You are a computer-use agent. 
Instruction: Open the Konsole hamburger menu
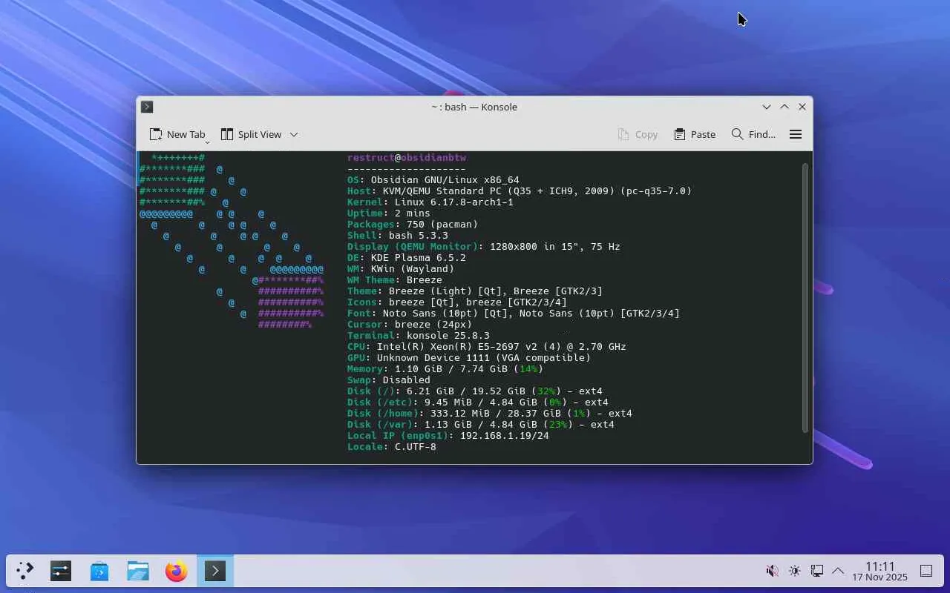pos(796,134)
